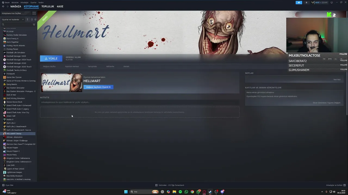
Task: Open the Mağaza Sayfası game tab
Action: pos(49,66)
